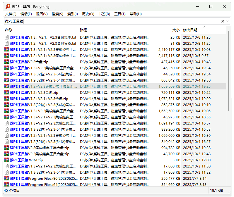Click the vertical scrollbar of the results list
Image resolution: width=234 pixels, height=197 pixels.
[x=229, y=71]
